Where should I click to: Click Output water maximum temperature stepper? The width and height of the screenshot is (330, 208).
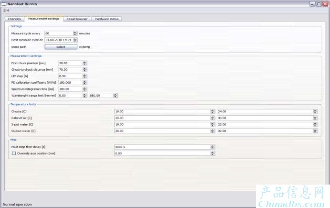tap(315, 131)
